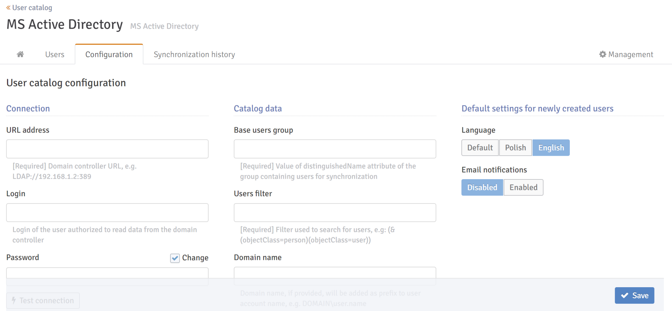Set language to Default
Screen dimensions: 672x311
tap(480, 148)
